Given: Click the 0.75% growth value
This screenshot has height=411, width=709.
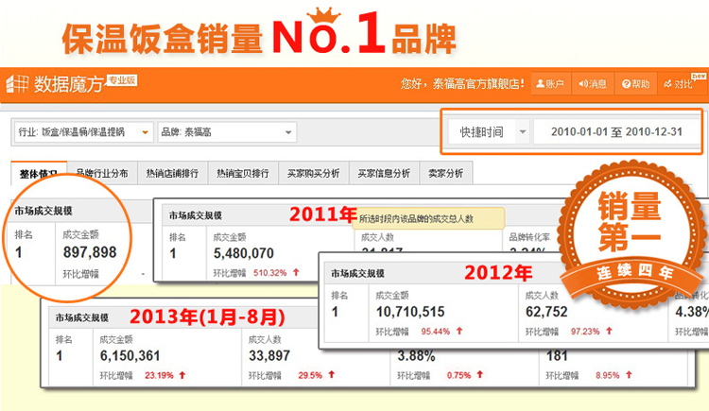Looking at the screenshot, I should point(458,375).
